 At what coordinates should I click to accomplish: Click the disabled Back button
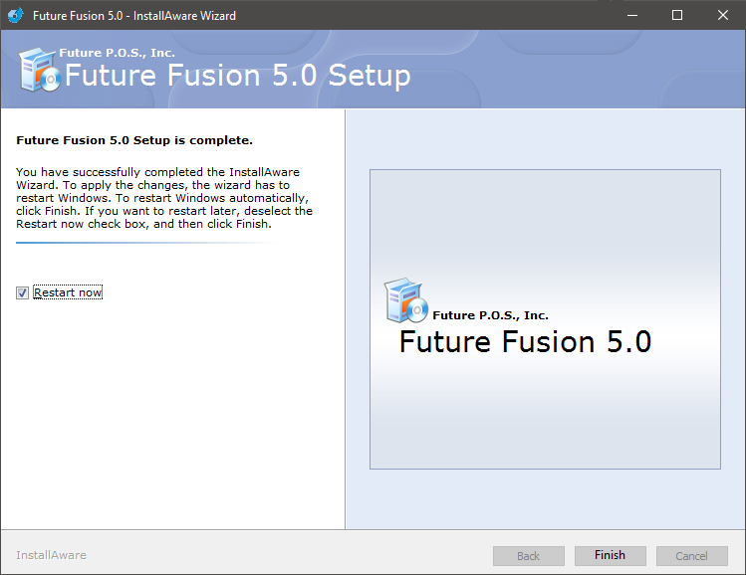tap(529, 555)
